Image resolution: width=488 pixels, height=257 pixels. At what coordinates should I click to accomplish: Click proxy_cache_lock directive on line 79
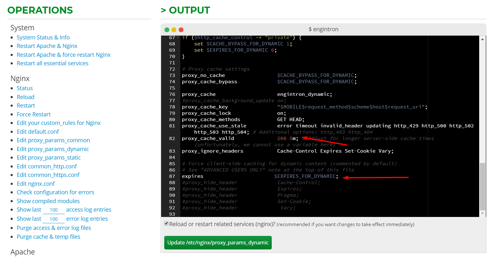[x=206, y=113]
